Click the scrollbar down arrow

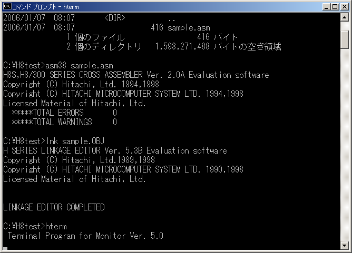(x=345, y=245)
